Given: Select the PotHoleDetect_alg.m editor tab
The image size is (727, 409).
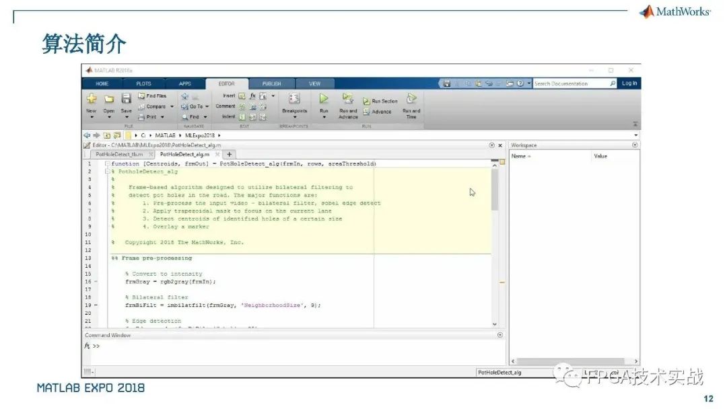Looking at the screenshot, I should tap(184, 154).
